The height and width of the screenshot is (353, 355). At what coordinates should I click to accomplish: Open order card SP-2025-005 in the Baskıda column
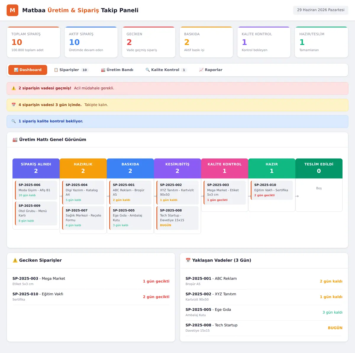(130, 218)
